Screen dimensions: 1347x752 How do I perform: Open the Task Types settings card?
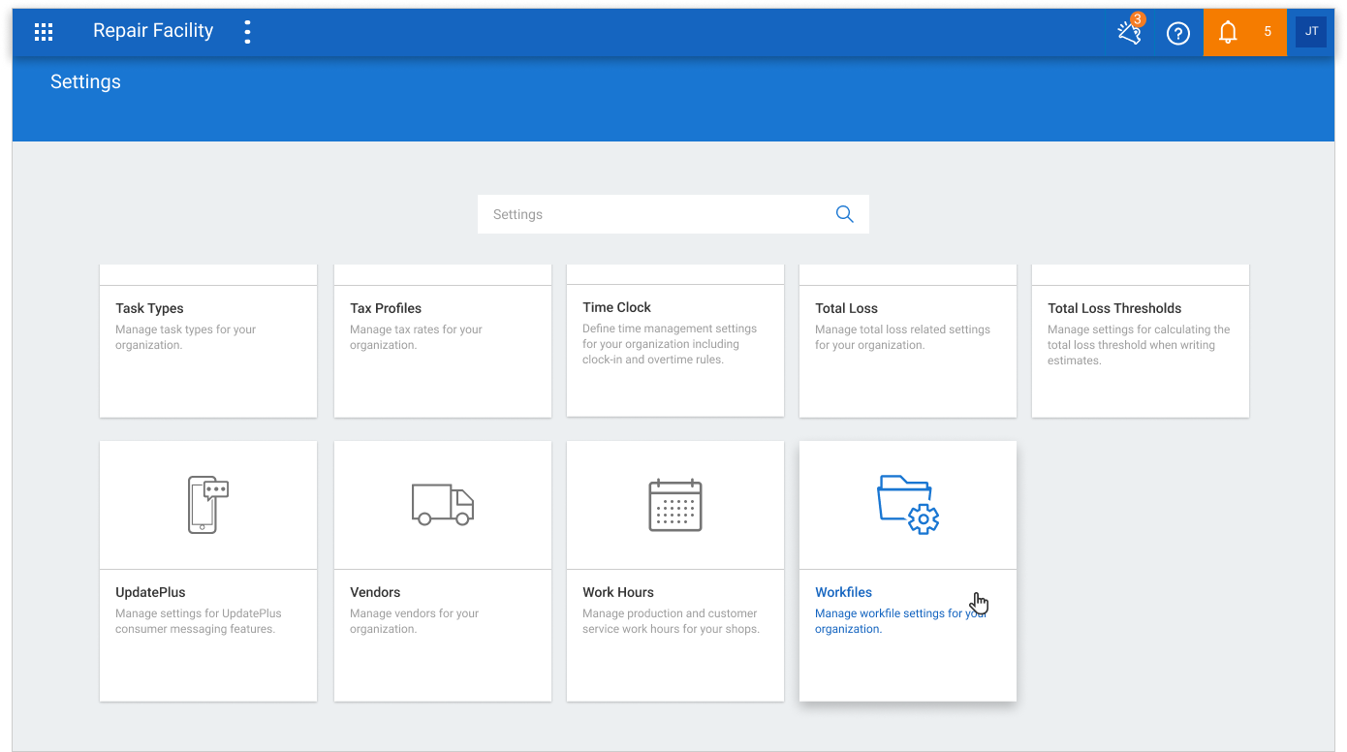tap(208, 341)
